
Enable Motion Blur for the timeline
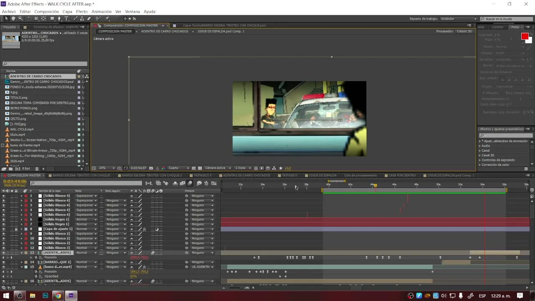coord(190,183)
